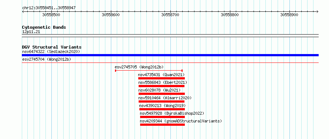Click the 30558500 ruler coordinate
Image resolution: width=329 pixels, height=139 pixels.
point(51,15)
